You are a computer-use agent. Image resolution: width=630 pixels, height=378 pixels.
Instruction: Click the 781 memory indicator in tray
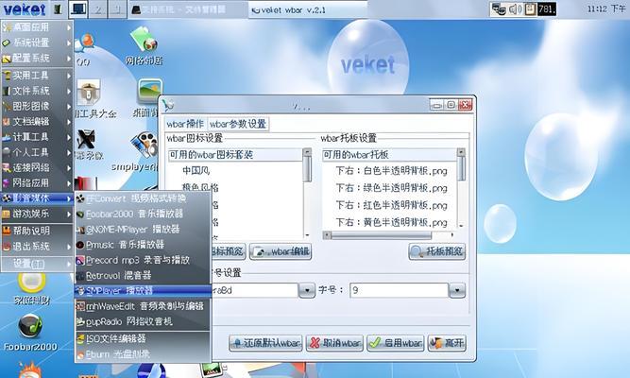[547, 9]
